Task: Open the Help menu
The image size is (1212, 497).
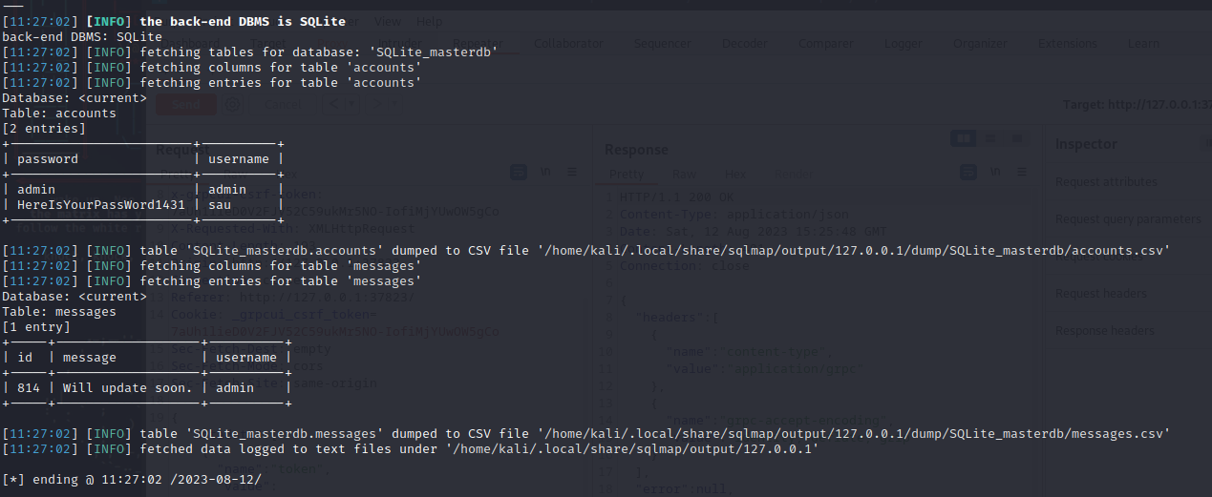Action: click(430, 21)
